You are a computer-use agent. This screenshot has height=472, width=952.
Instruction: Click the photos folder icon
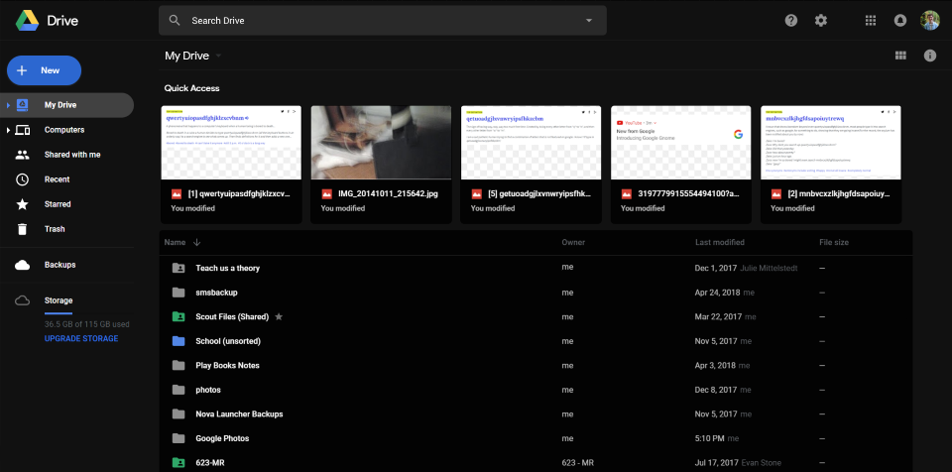(178, 390)
